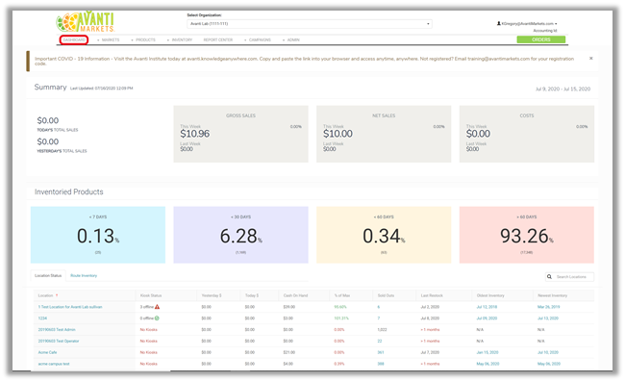Screen dimensions: 625x382
Task: Click the 93.26% inventory figure
Action: [x=525, y=236]
